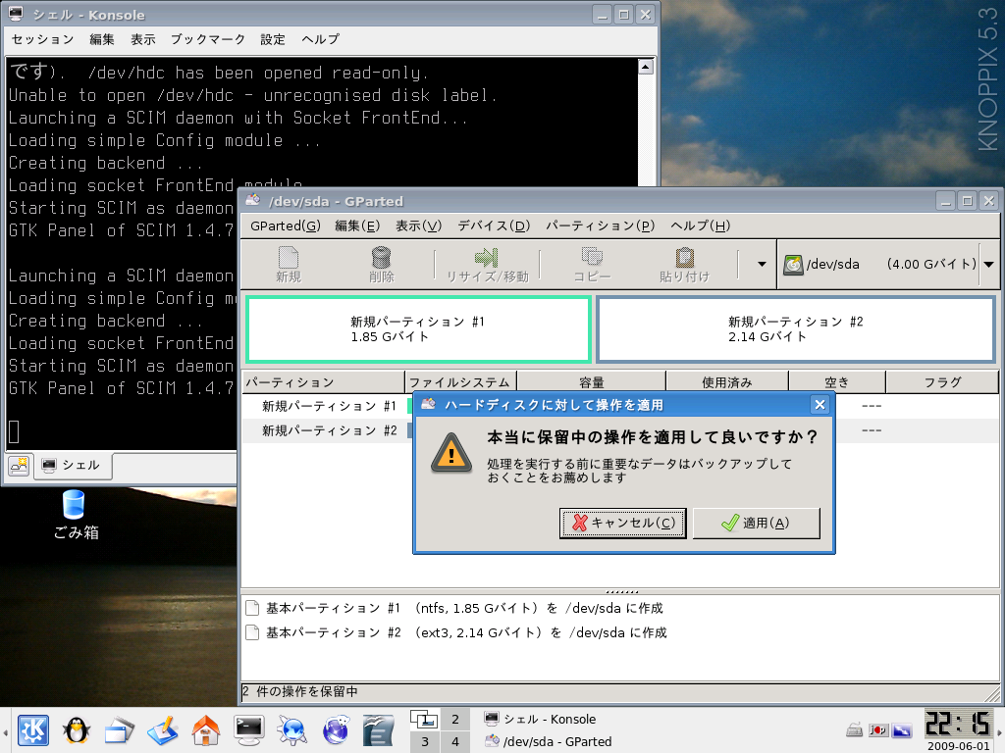Click the キャンセル(C) button
Screen dimensions: 1005x753
pos(623,524)
